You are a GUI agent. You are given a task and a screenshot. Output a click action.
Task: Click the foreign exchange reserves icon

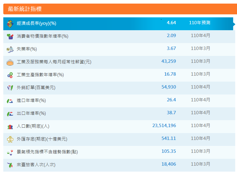[10, 139]
